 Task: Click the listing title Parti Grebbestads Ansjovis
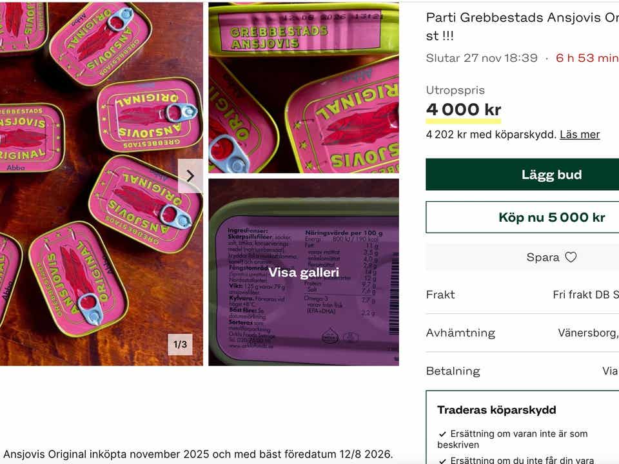pos(522,26)
